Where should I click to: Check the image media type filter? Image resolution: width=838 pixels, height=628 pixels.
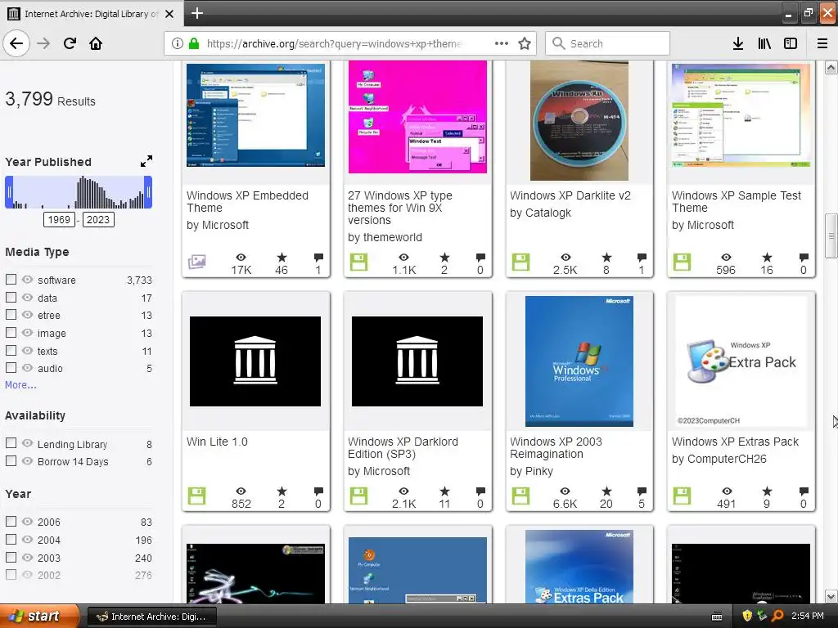pyautogui.click(x=11, y=332)
